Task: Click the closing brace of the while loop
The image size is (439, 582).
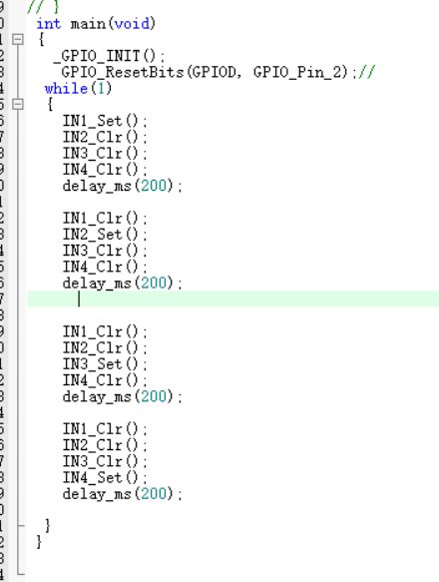Action: pos(48,525)
